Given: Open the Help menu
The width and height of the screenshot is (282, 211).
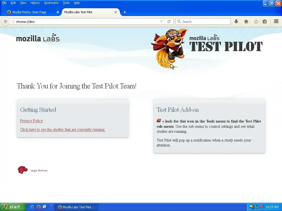Looking at the screenshot, I should (x=77, y=3).
